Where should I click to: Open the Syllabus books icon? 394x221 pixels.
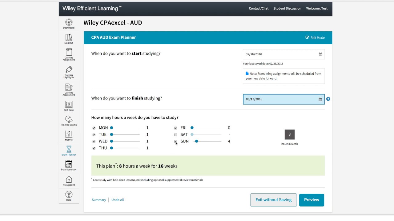(69, 38)
